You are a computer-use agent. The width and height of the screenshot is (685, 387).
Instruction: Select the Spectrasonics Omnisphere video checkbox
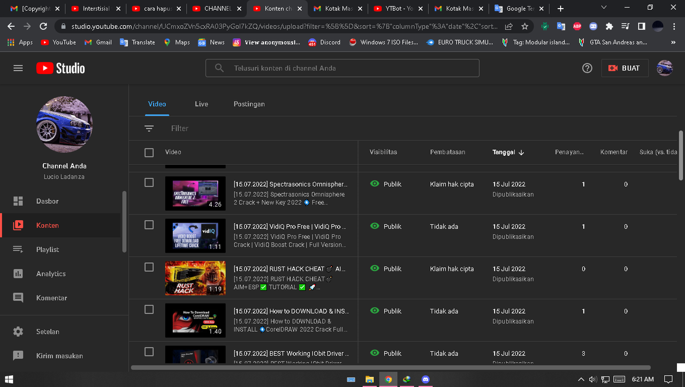149,183
